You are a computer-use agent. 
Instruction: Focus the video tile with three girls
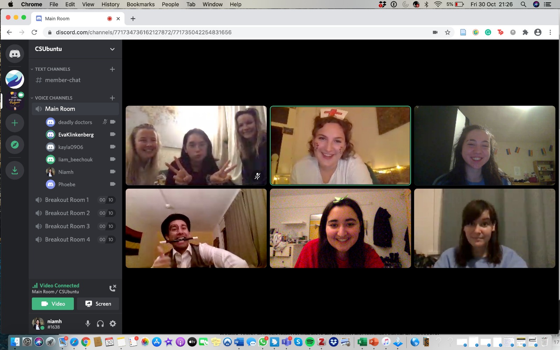pyautogui.click(x=196, y=146)
